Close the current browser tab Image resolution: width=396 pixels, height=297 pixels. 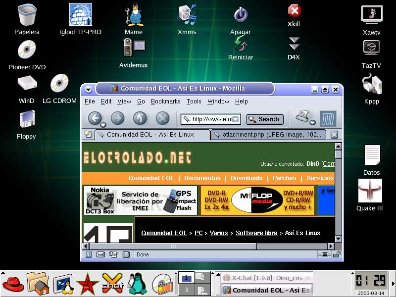334,135
